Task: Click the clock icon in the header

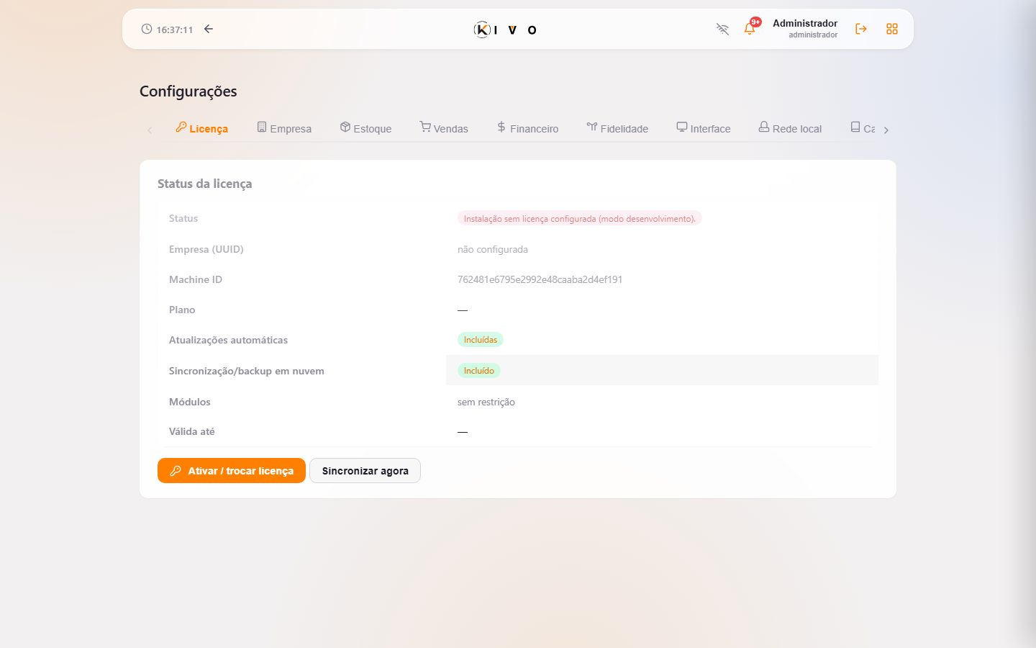Action: coord(147,29)
